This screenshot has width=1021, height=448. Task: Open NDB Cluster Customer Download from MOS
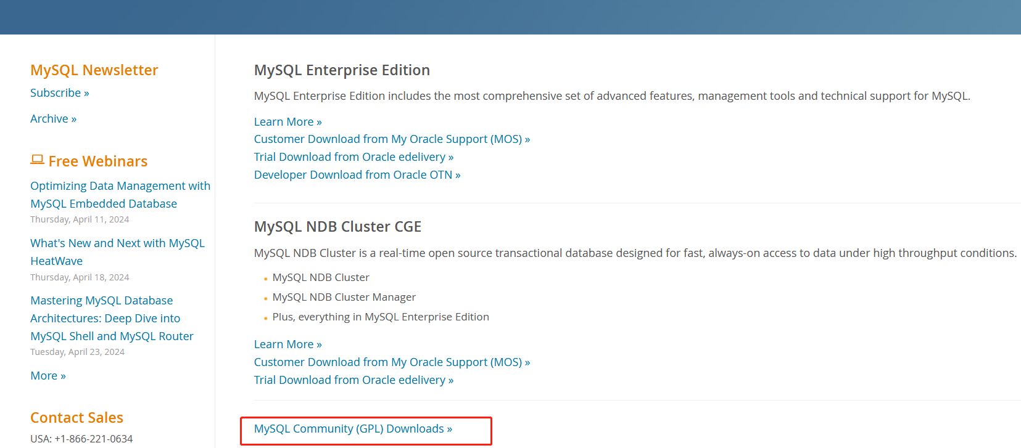pyautogui.click(x=392, y=362)
